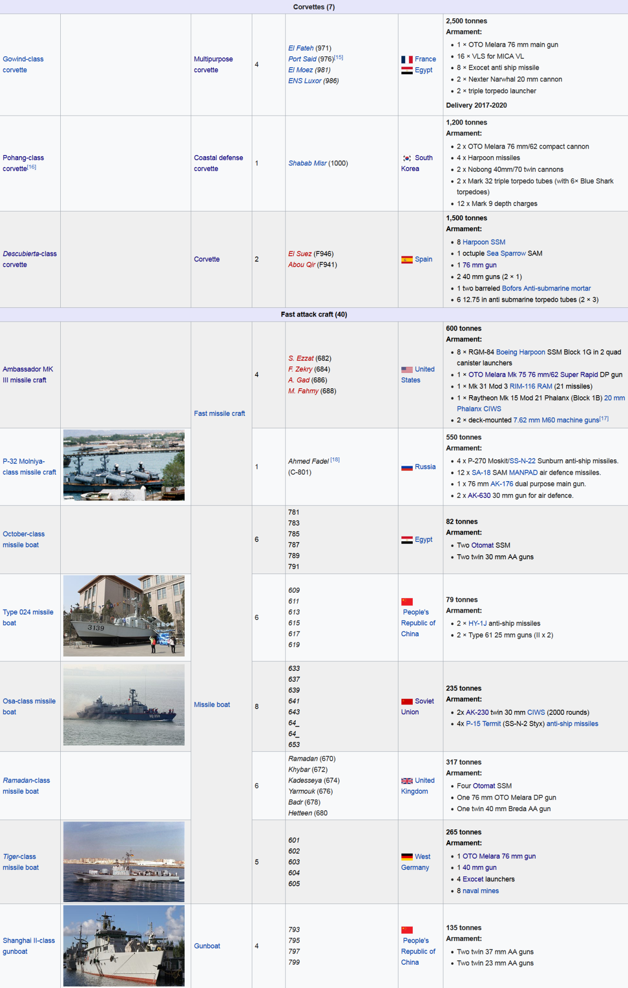Select the "Delivery 2017-2020" text
The image size is (628, 988).
point(476,105)
